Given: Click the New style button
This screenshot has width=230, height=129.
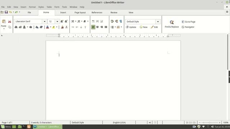Looking at the screenshot, I should coord(143,27).
